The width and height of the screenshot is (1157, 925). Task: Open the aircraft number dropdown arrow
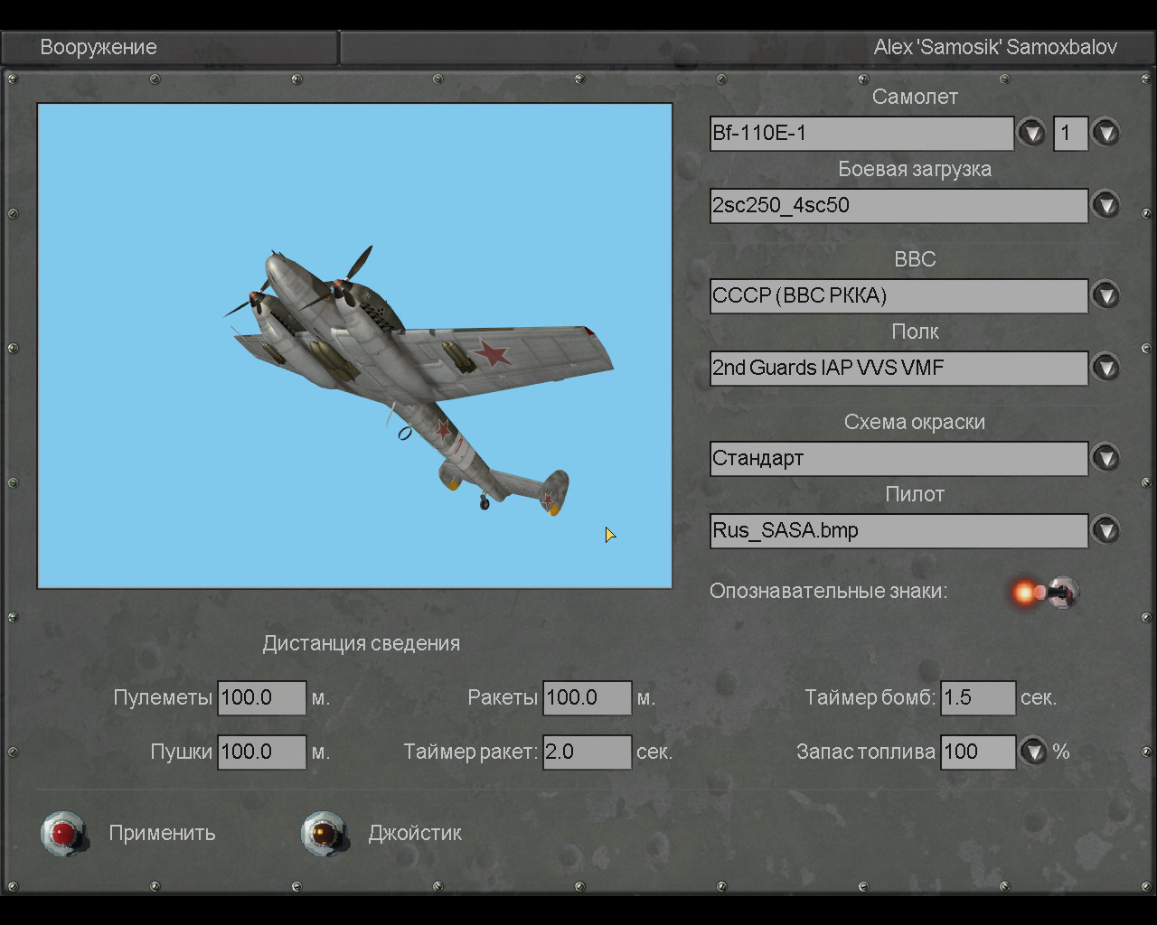(1105, 134)
